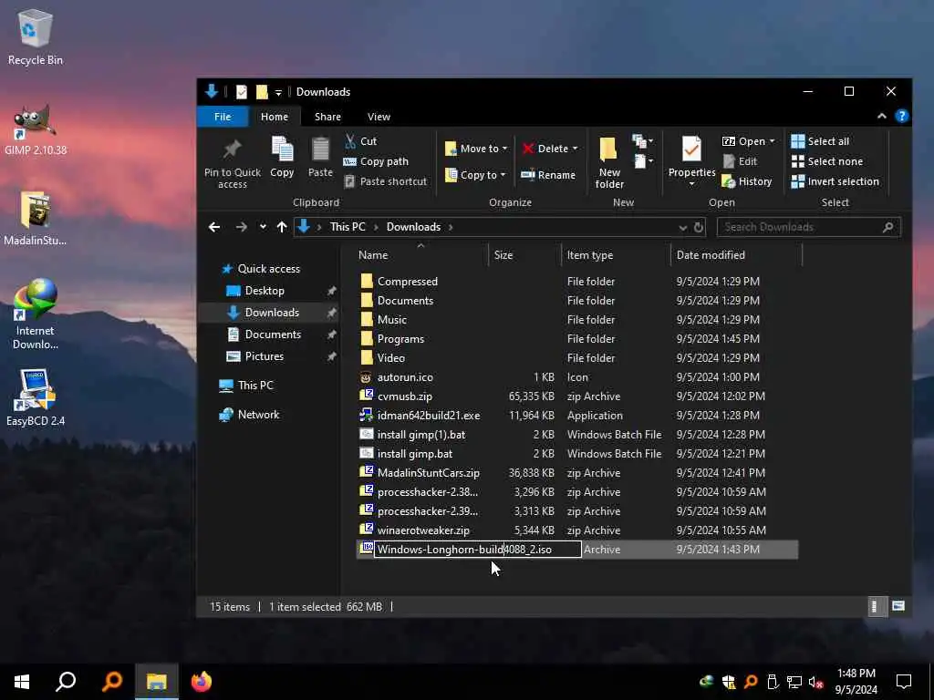Screen dimensions: 934x700
Task: Click the red Delete button
Action: (x=545, y=149)
